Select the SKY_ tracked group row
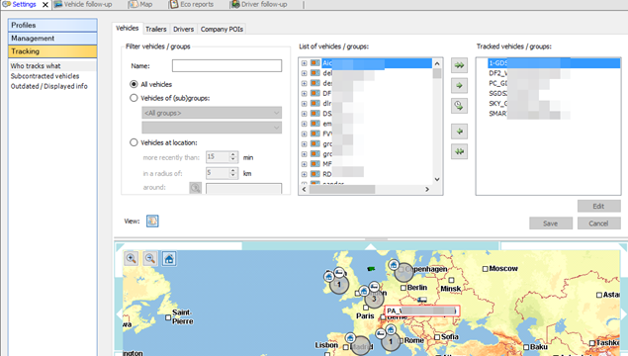Viewport: 628px width, 356px height. click(529, 103)
